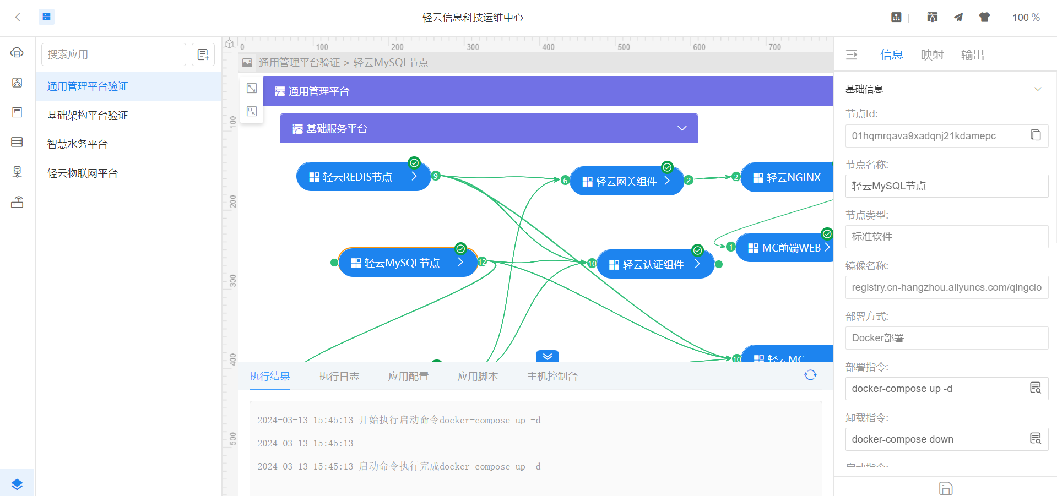Screen dimensions: 1057x496
Task: Click the refresh icon in result panel
Action: coord(810,375)
